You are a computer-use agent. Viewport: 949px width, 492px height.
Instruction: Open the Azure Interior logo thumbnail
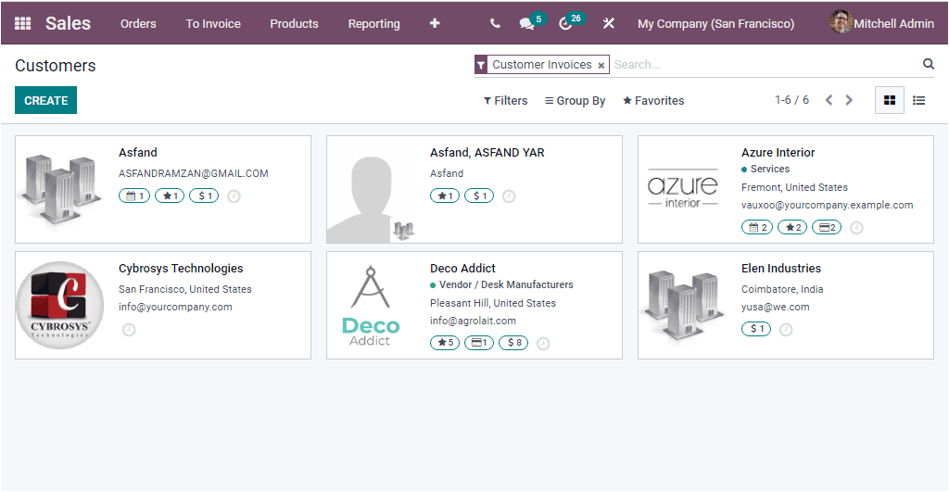tap(683, 189)
